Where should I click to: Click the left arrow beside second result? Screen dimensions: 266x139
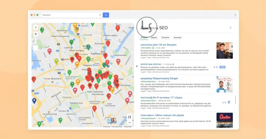pos(137,66)
